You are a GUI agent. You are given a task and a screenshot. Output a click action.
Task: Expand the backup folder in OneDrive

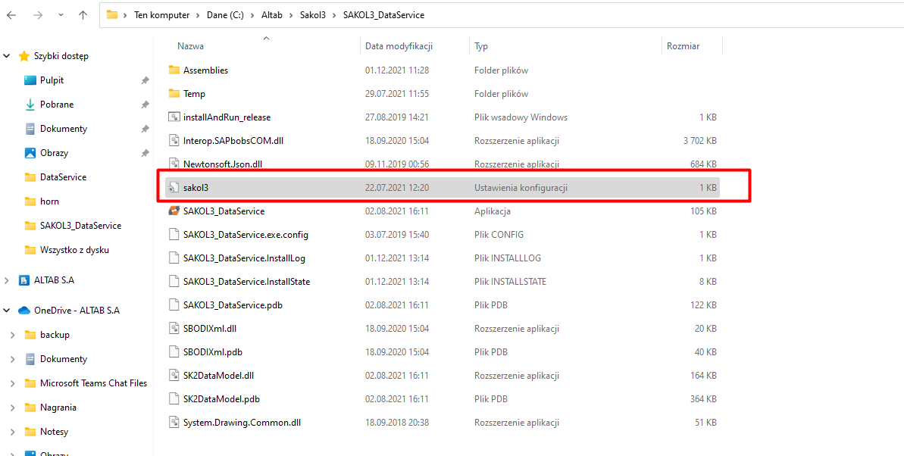(x=13, y=334)
